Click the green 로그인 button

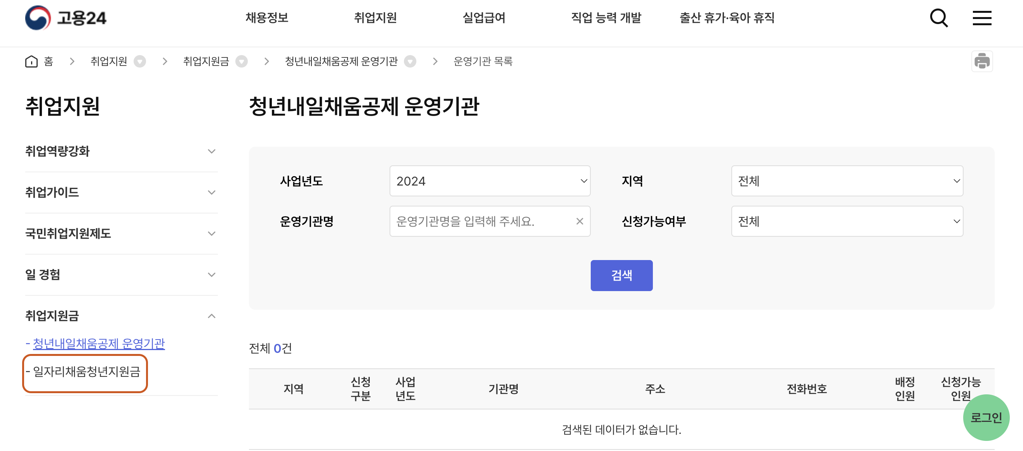[x=986, y=418]
